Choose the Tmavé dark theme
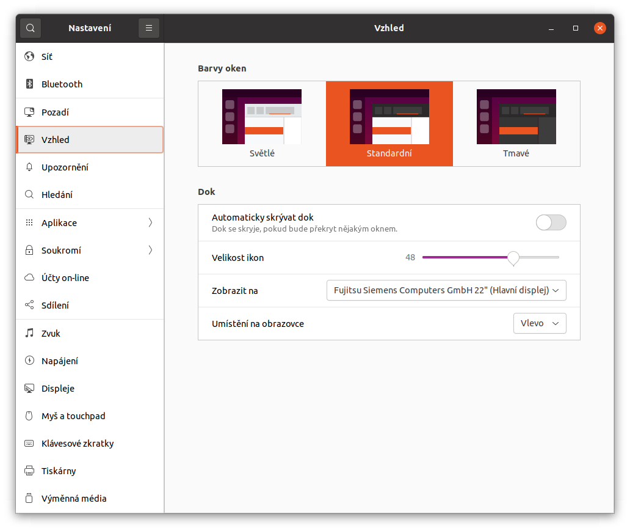This screenshot has width=630, height=531. pos(516,122)
